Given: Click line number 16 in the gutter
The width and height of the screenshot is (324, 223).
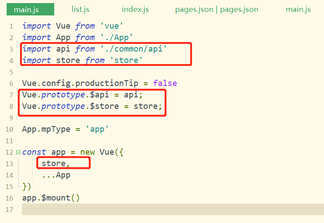Looking at the screenshot, I should tap(10, 198).
